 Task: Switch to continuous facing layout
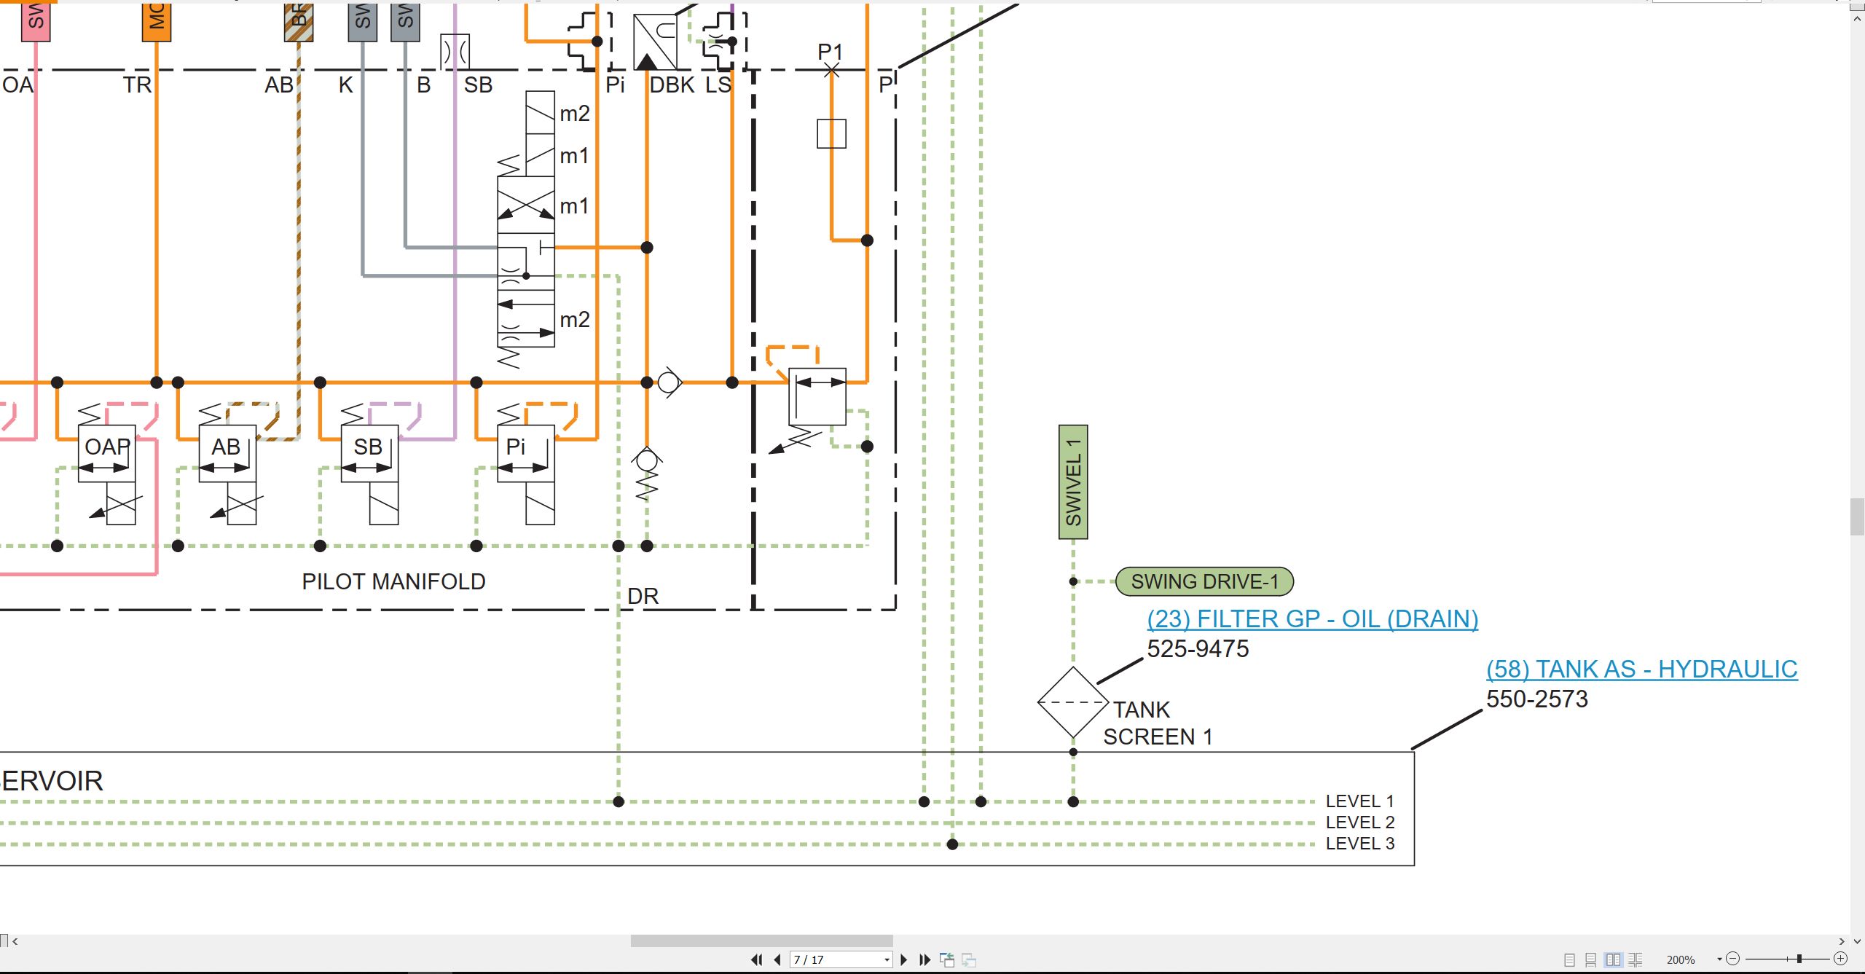coord(1636,959)
